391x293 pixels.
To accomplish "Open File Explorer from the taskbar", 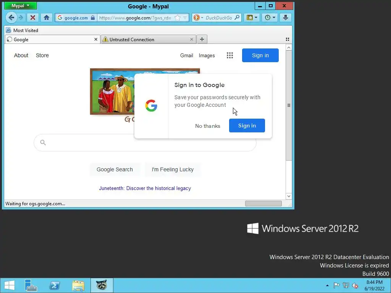I will 78,285.
